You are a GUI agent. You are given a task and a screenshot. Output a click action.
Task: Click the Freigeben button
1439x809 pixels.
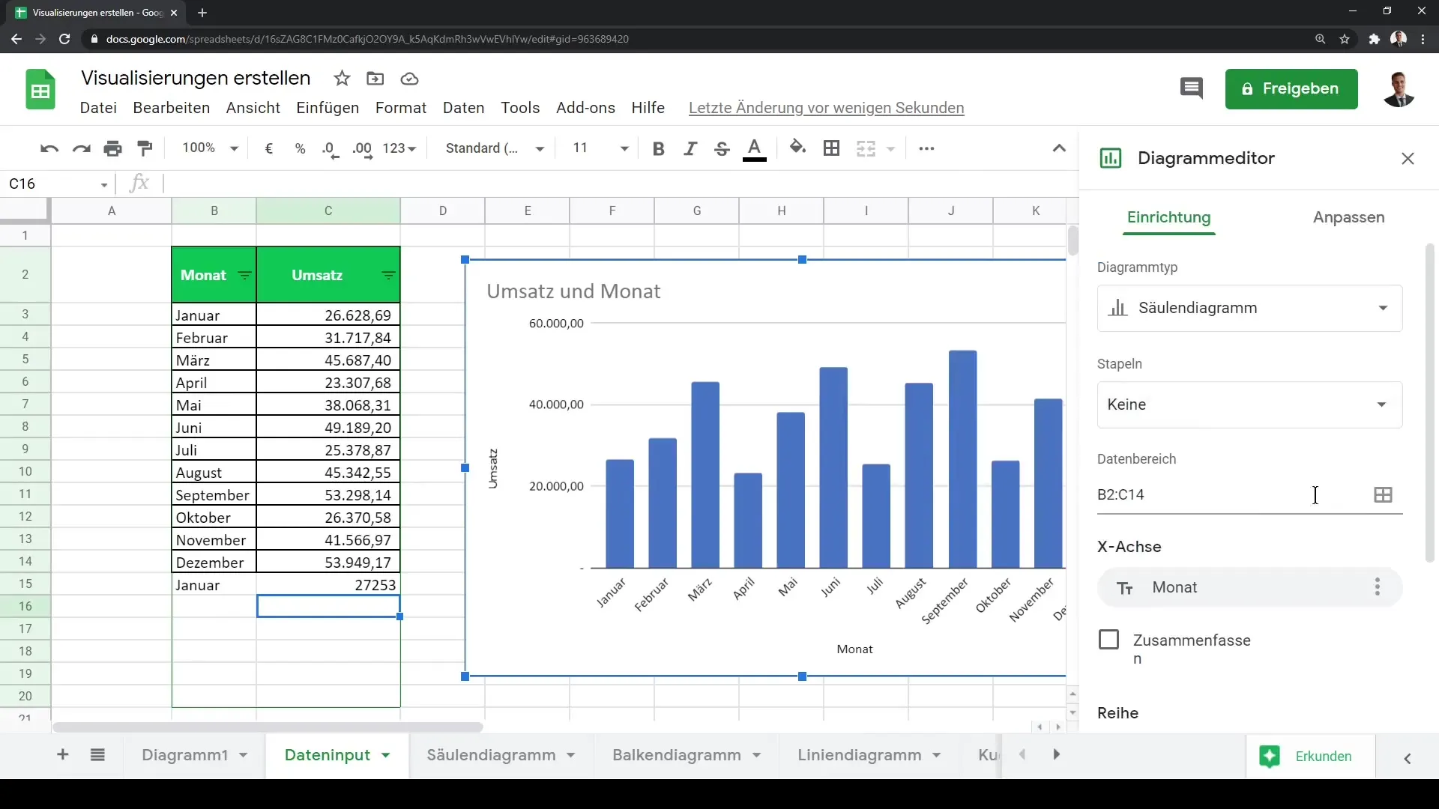(1291, 88)
